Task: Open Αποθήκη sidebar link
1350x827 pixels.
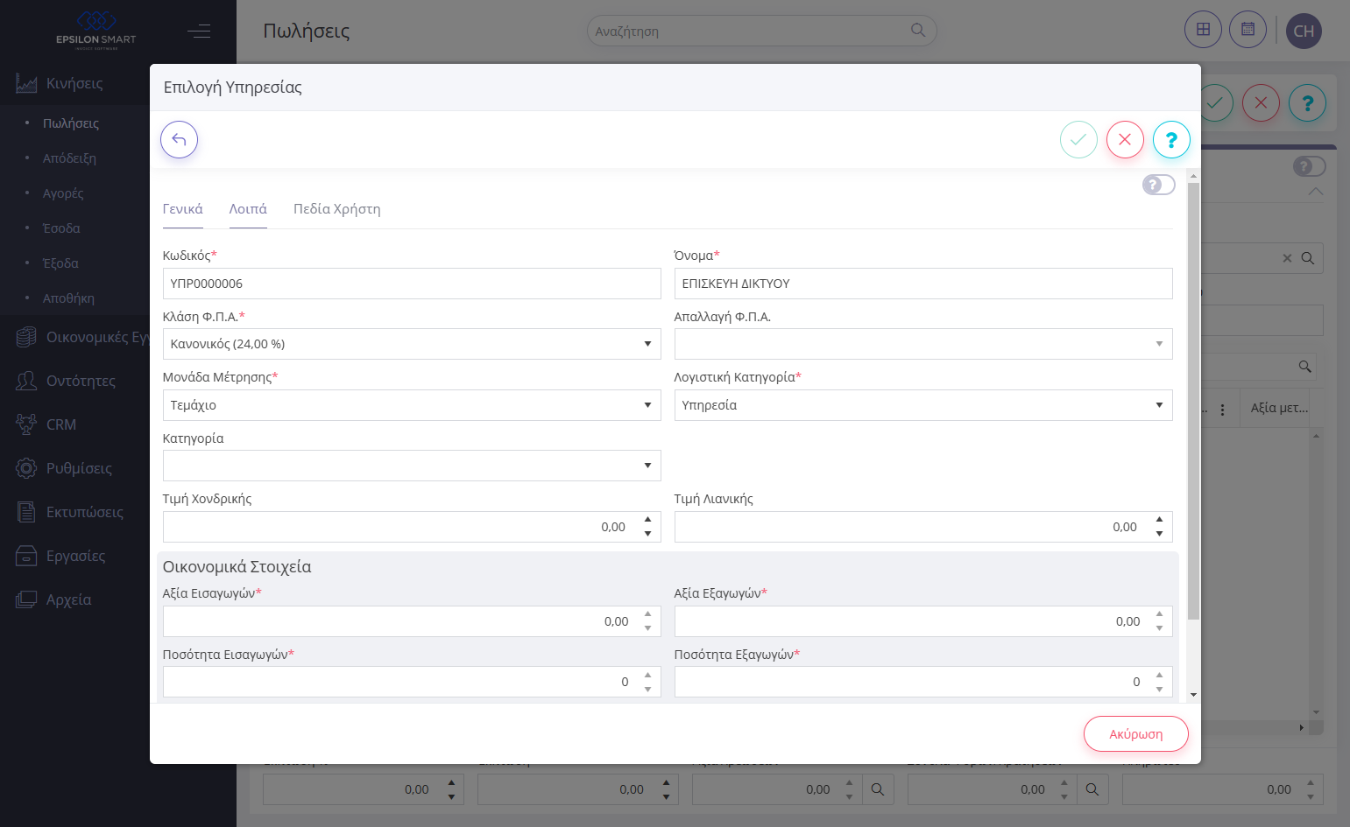Action: 68,298
